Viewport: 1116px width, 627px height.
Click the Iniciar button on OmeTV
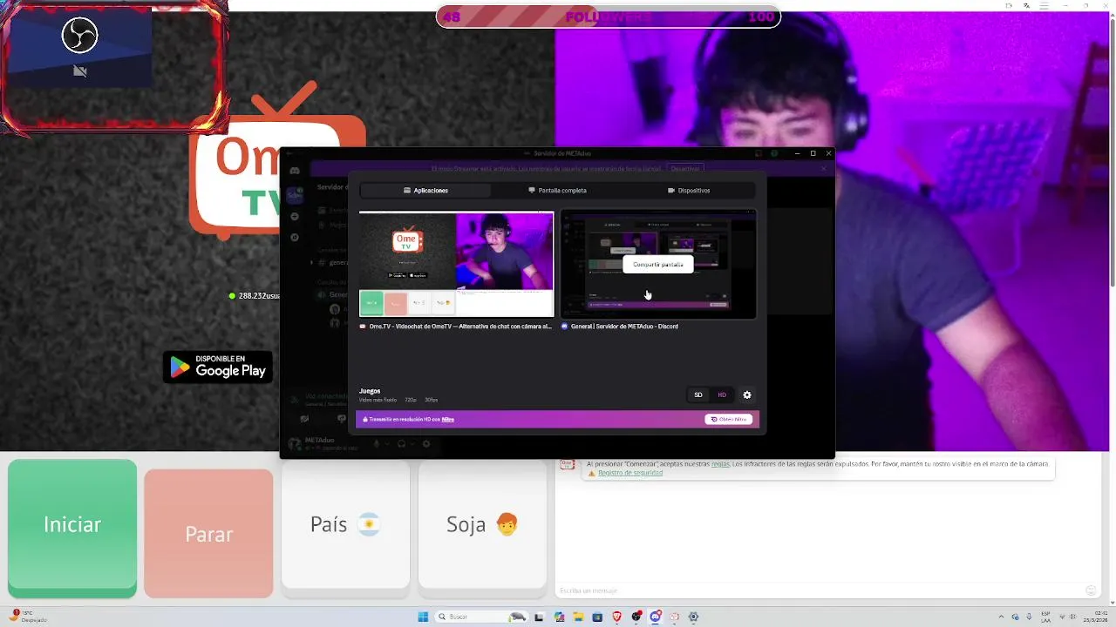[72, 527]
